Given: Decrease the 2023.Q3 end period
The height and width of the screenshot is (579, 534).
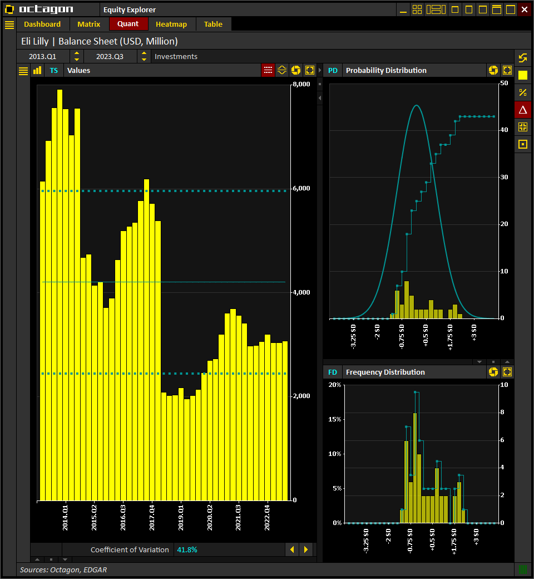Looking at the screenshot, I should pyautogui.click(x=144, y=60).
